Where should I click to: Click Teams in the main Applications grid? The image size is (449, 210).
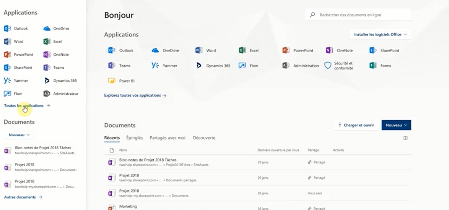point(119,66)
